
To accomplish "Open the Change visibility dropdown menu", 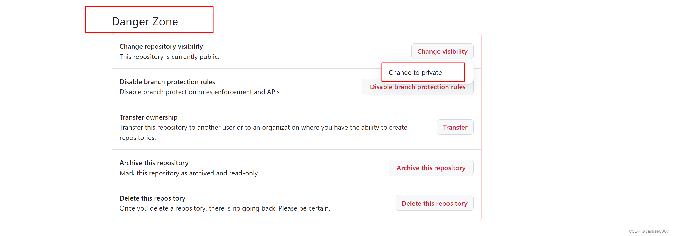I will pyautogui.click(x=442, y=51).
